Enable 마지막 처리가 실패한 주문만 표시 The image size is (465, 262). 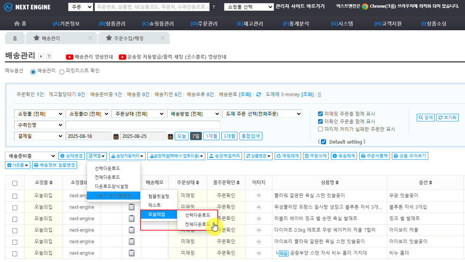tap(320, 129)
